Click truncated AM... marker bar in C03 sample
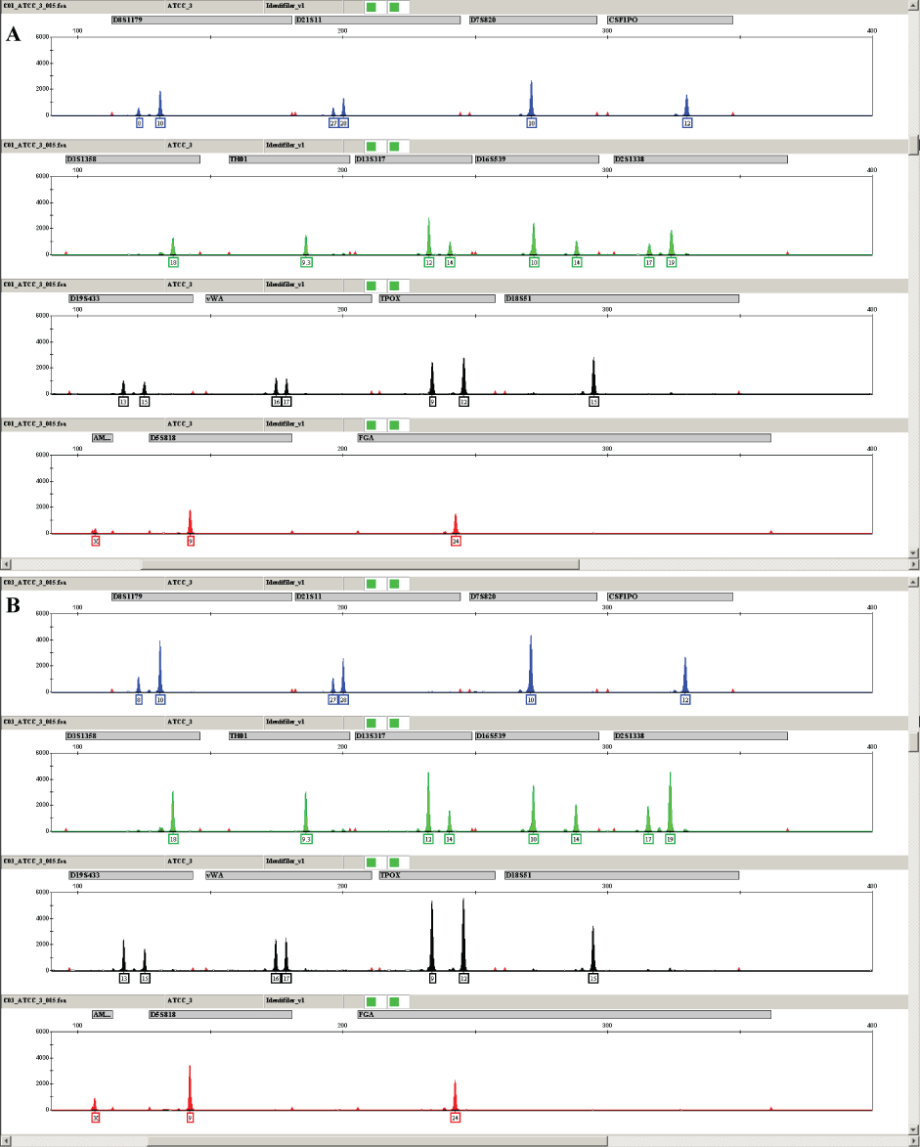Image resolution: width=920 pixels, height=1147 pixels. click(103, 1015)
